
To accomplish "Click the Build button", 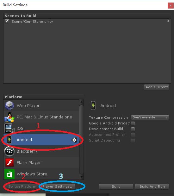I will coord(116,187).
